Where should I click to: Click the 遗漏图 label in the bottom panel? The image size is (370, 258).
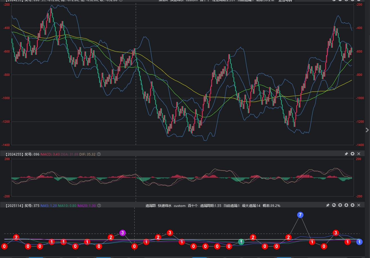150,206
